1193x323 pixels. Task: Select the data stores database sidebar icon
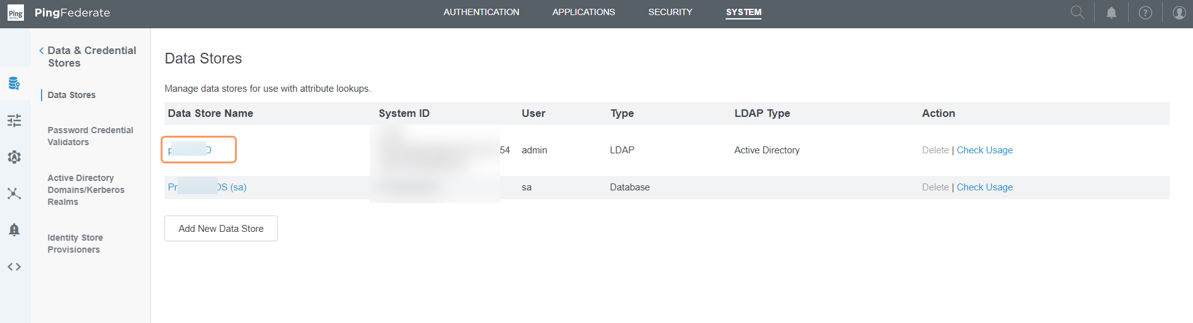14,83
